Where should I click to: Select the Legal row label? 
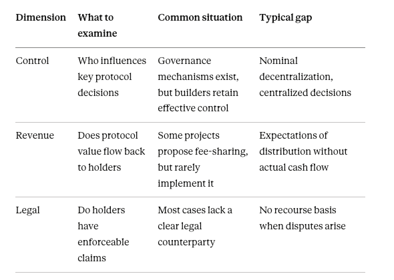(27, 210)
